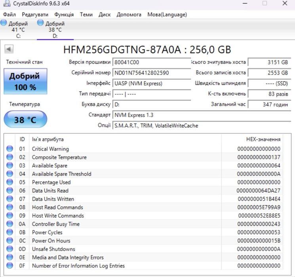Click the blue health orb of disk D:
The image size is (295, 277).
40,23
